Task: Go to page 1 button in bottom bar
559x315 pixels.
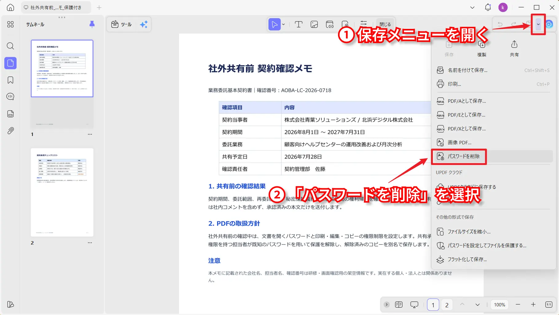Action: point(433,305)
